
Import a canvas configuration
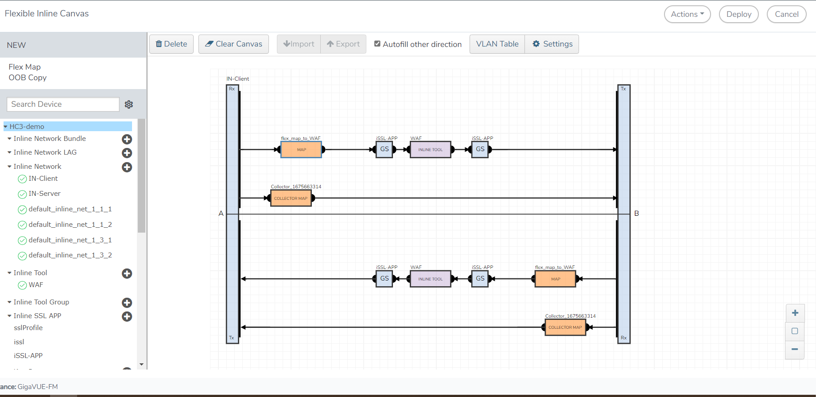tap(299, 44)
